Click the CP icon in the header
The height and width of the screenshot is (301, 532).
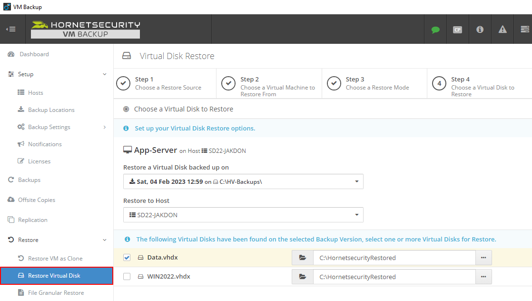pos(457,30)
